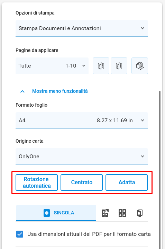Image resolution: width=165 pixels, height=249 pixels.
Task: Toggle the Rotazione automatica button
Action: pos(37,183)
